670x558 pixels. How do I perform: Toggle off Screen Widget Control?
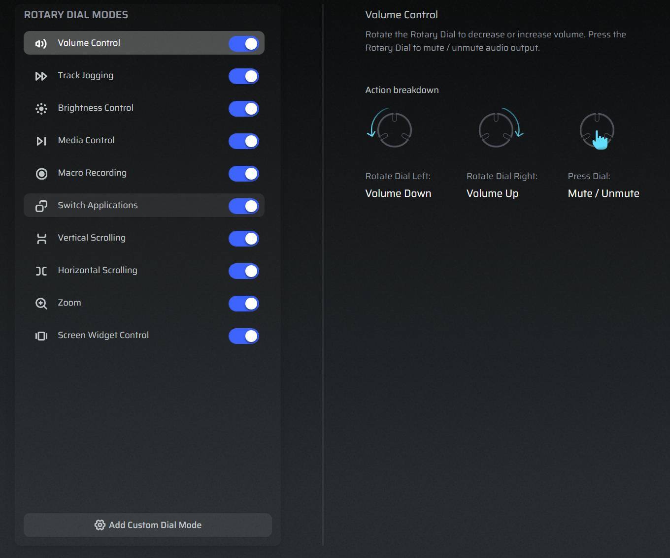click(244, 336)
